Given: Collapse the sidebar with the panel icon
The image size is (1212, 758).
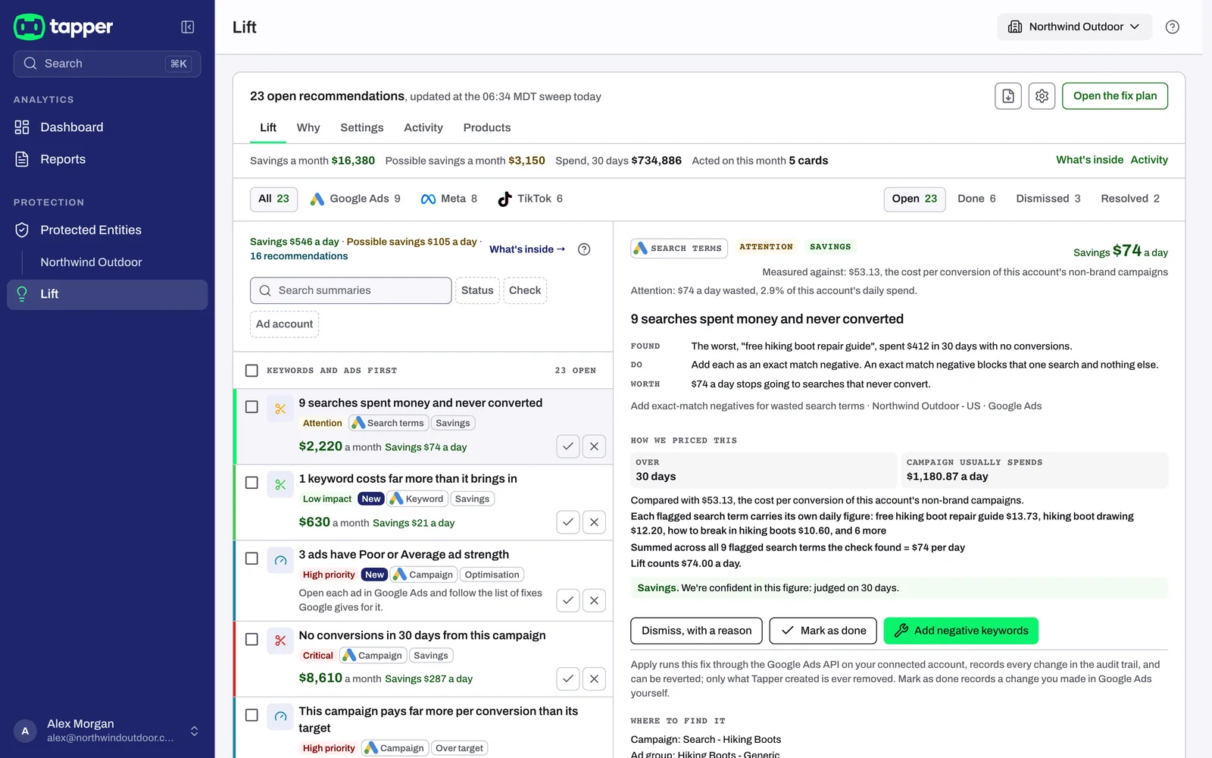Looking at the screenshot, I should point(188,27).
